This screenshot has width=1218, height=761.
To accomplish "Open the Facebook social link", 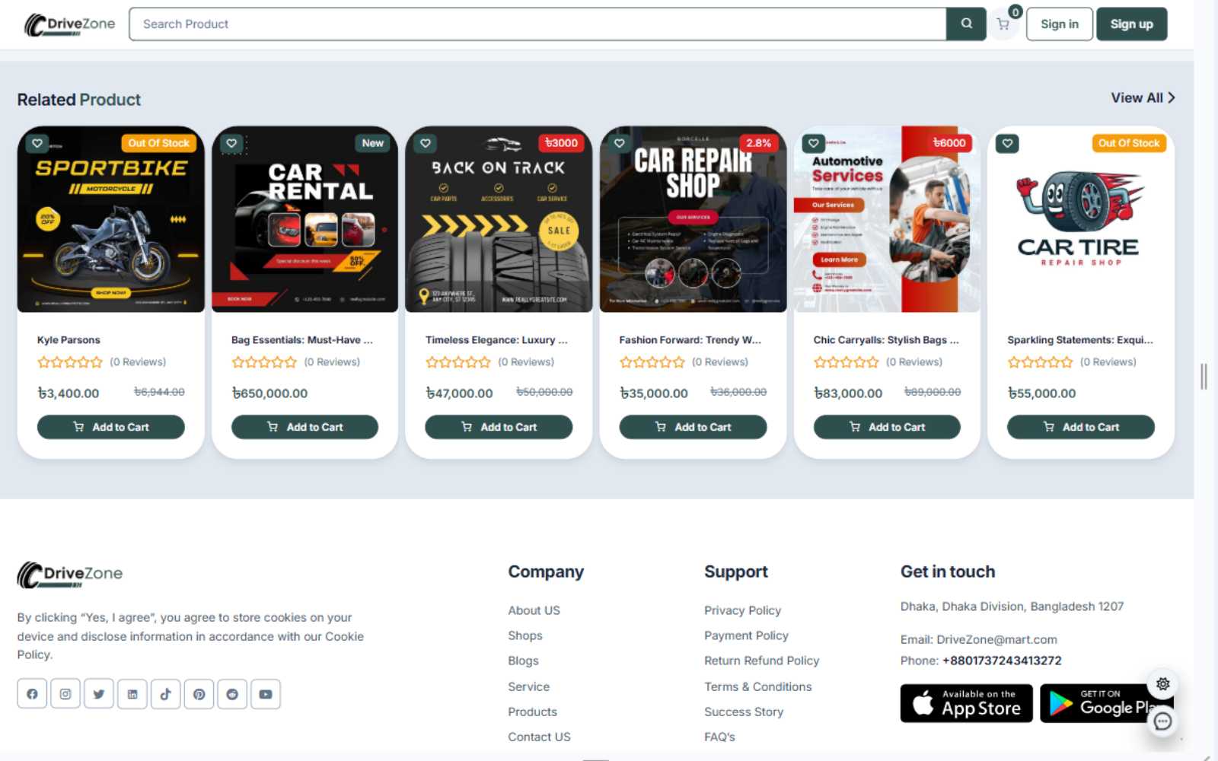I will [x=32, y=694].
